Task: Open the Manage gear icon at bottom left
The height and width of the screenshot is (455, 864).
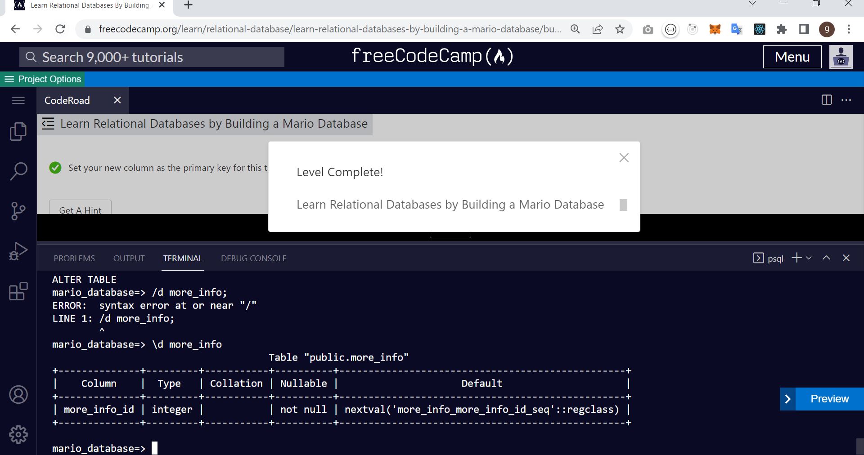Action: 18,434
